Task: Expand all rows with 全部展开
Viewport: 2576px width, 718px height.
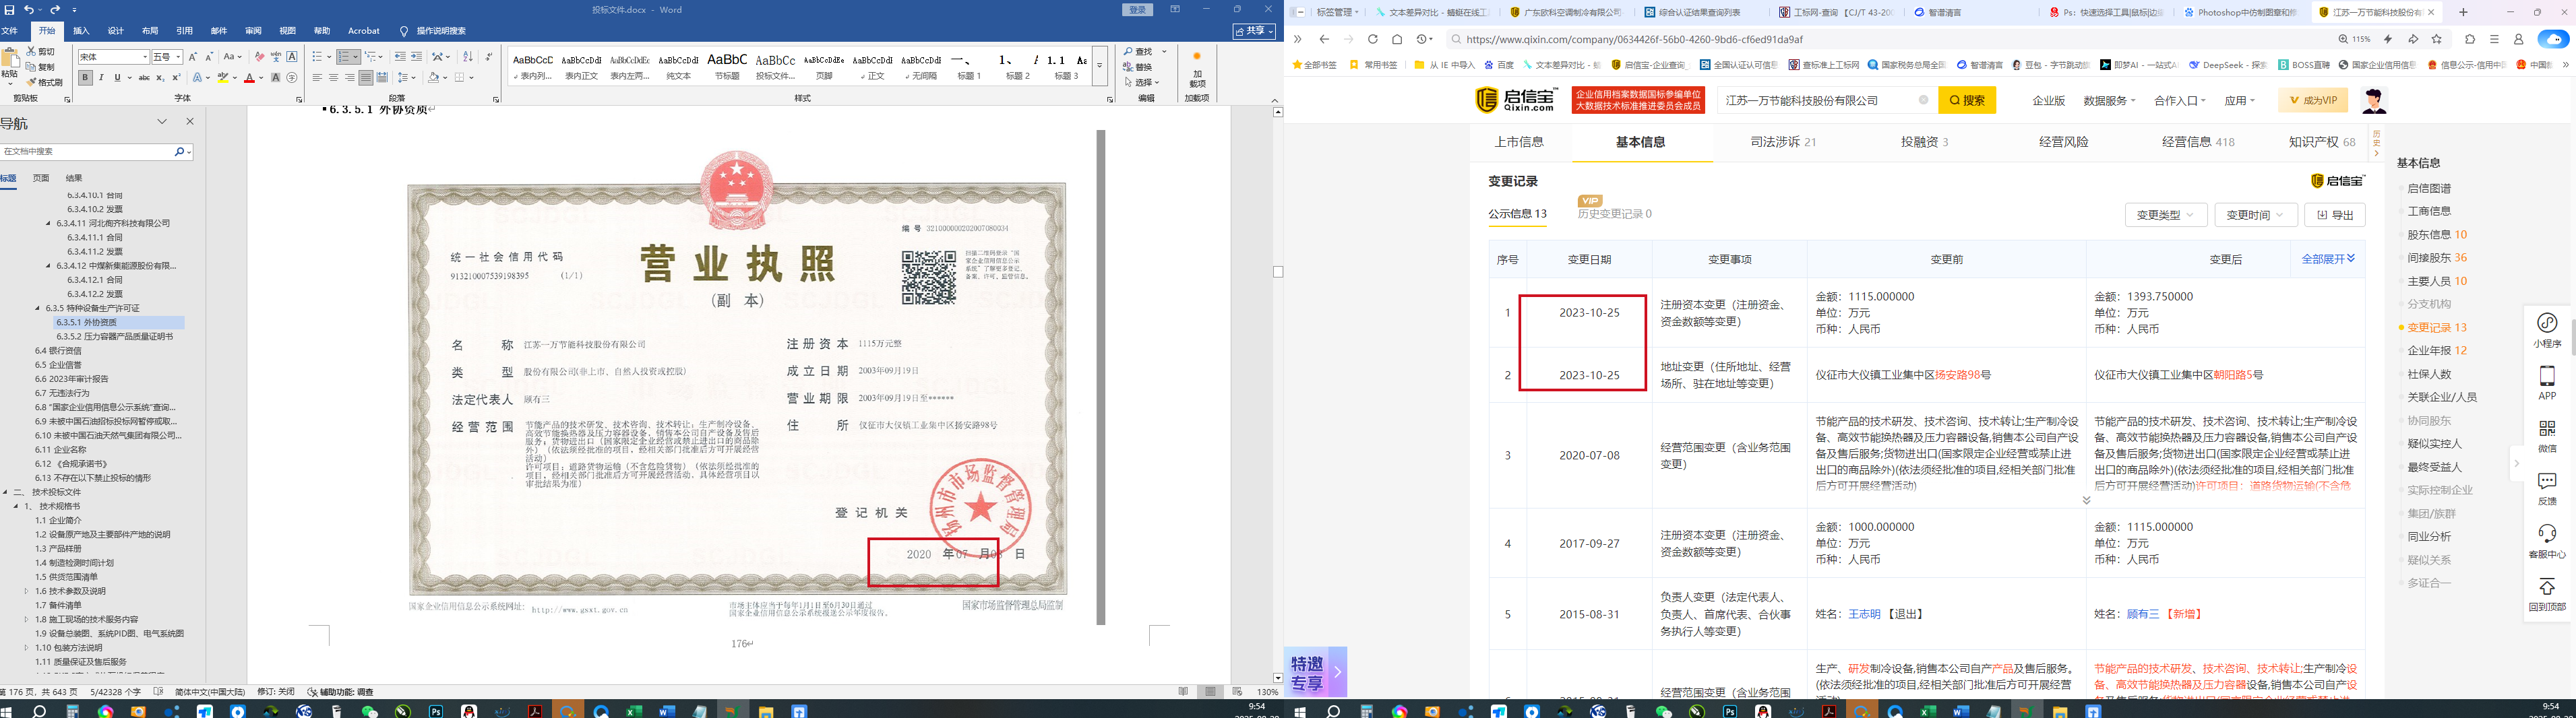Action: tap(2328, 259)
